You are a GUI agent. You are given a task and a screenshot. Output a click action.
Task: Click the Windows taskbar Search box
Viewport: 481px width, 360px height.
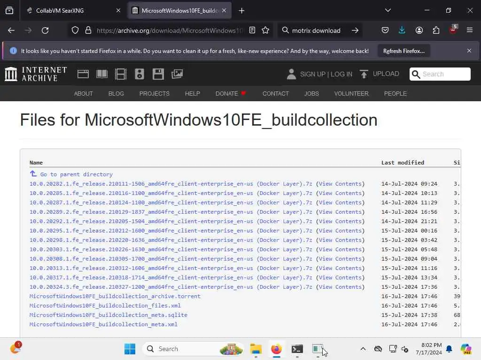(x=193, y=349)
